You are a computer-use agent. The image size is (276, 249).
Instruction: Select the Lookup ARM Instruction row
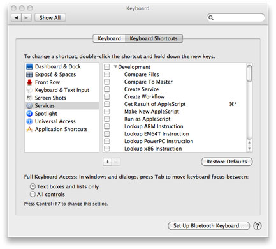pos(175,126)
